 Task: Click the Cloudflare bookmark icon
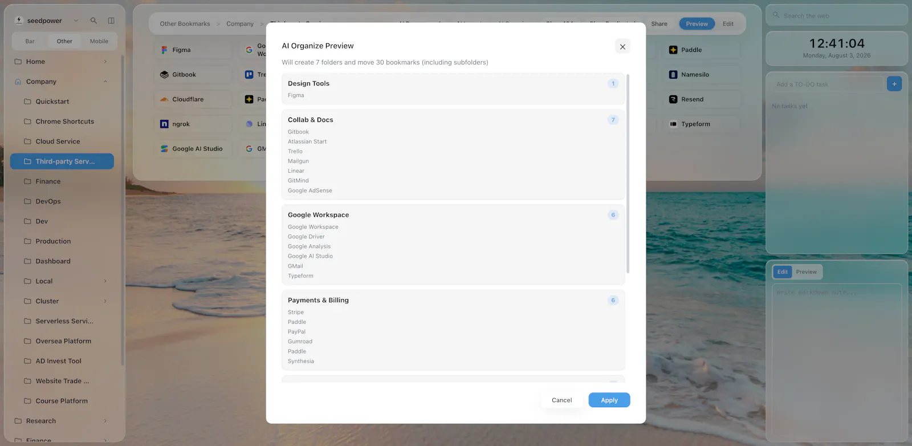[x=164, y=99]
